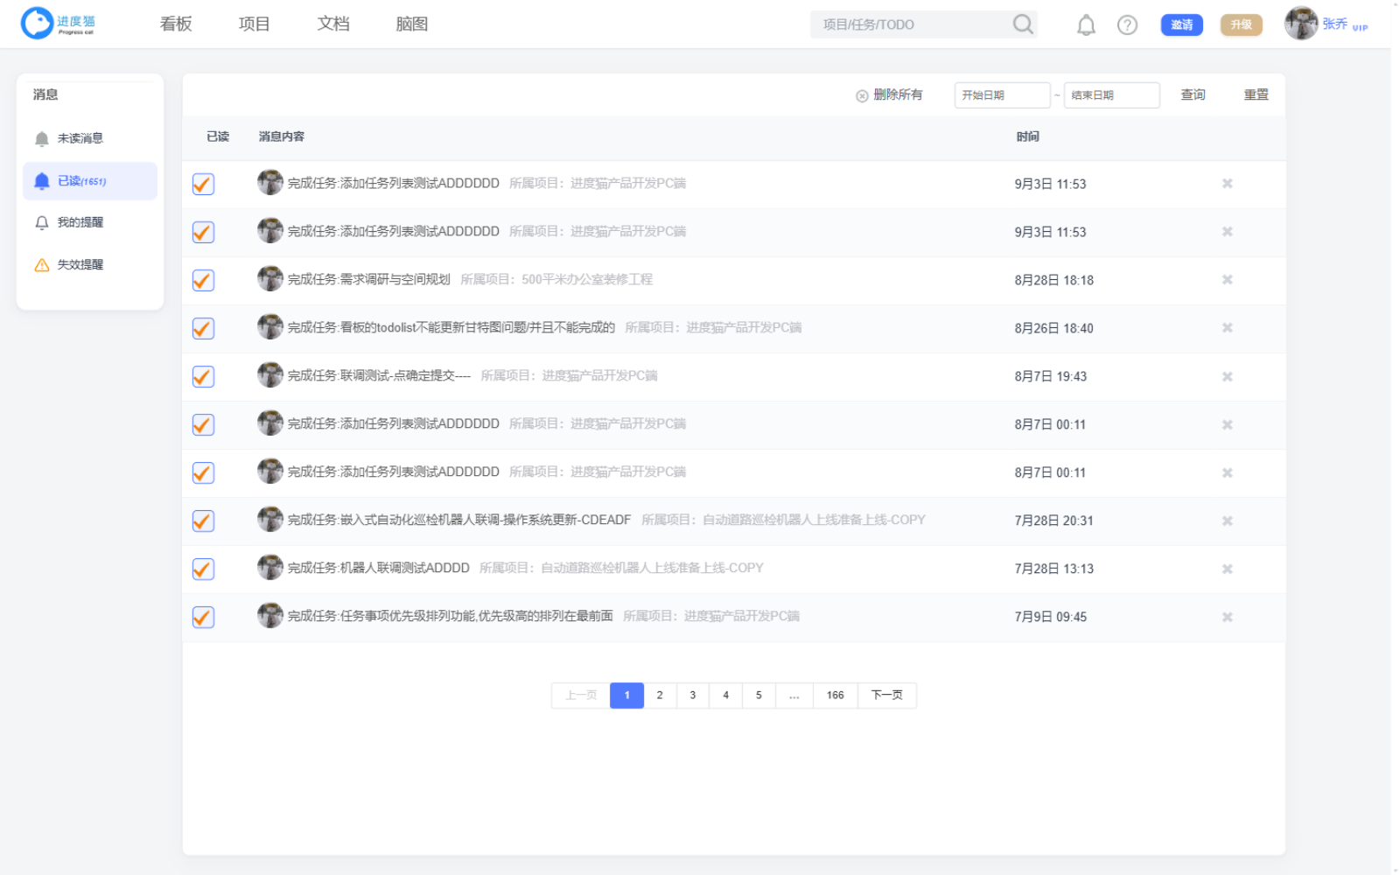This screenshot has height=875, width=1400.
Task: Click the search magnifier icon
Action: coord(1023,24)
